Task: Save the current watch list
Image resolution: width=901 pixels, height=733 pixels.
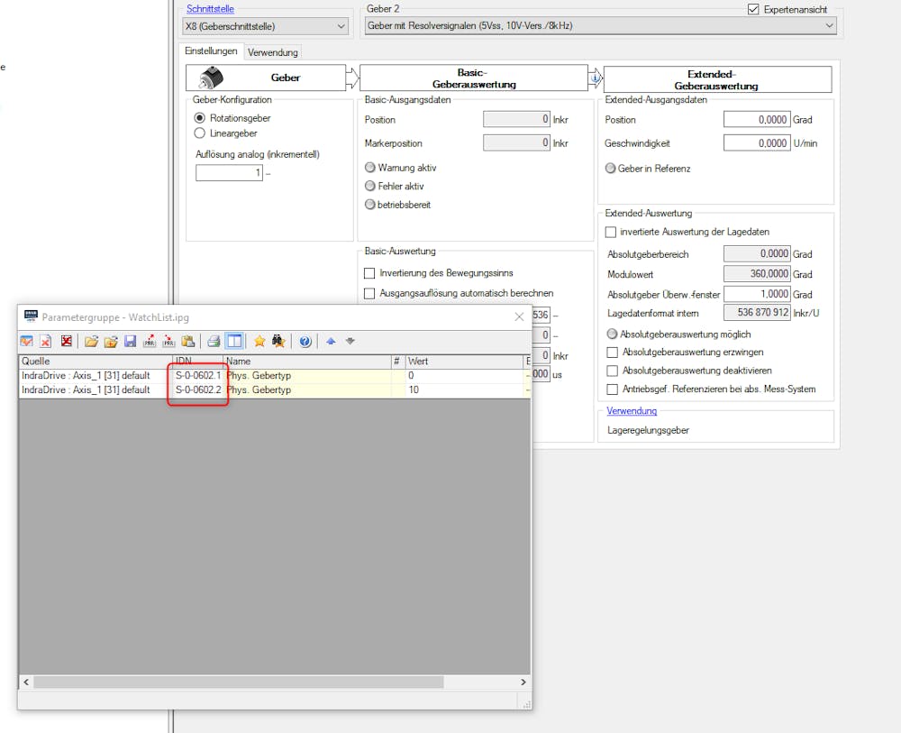Action: pyautogui.click(x=129, y=341)
